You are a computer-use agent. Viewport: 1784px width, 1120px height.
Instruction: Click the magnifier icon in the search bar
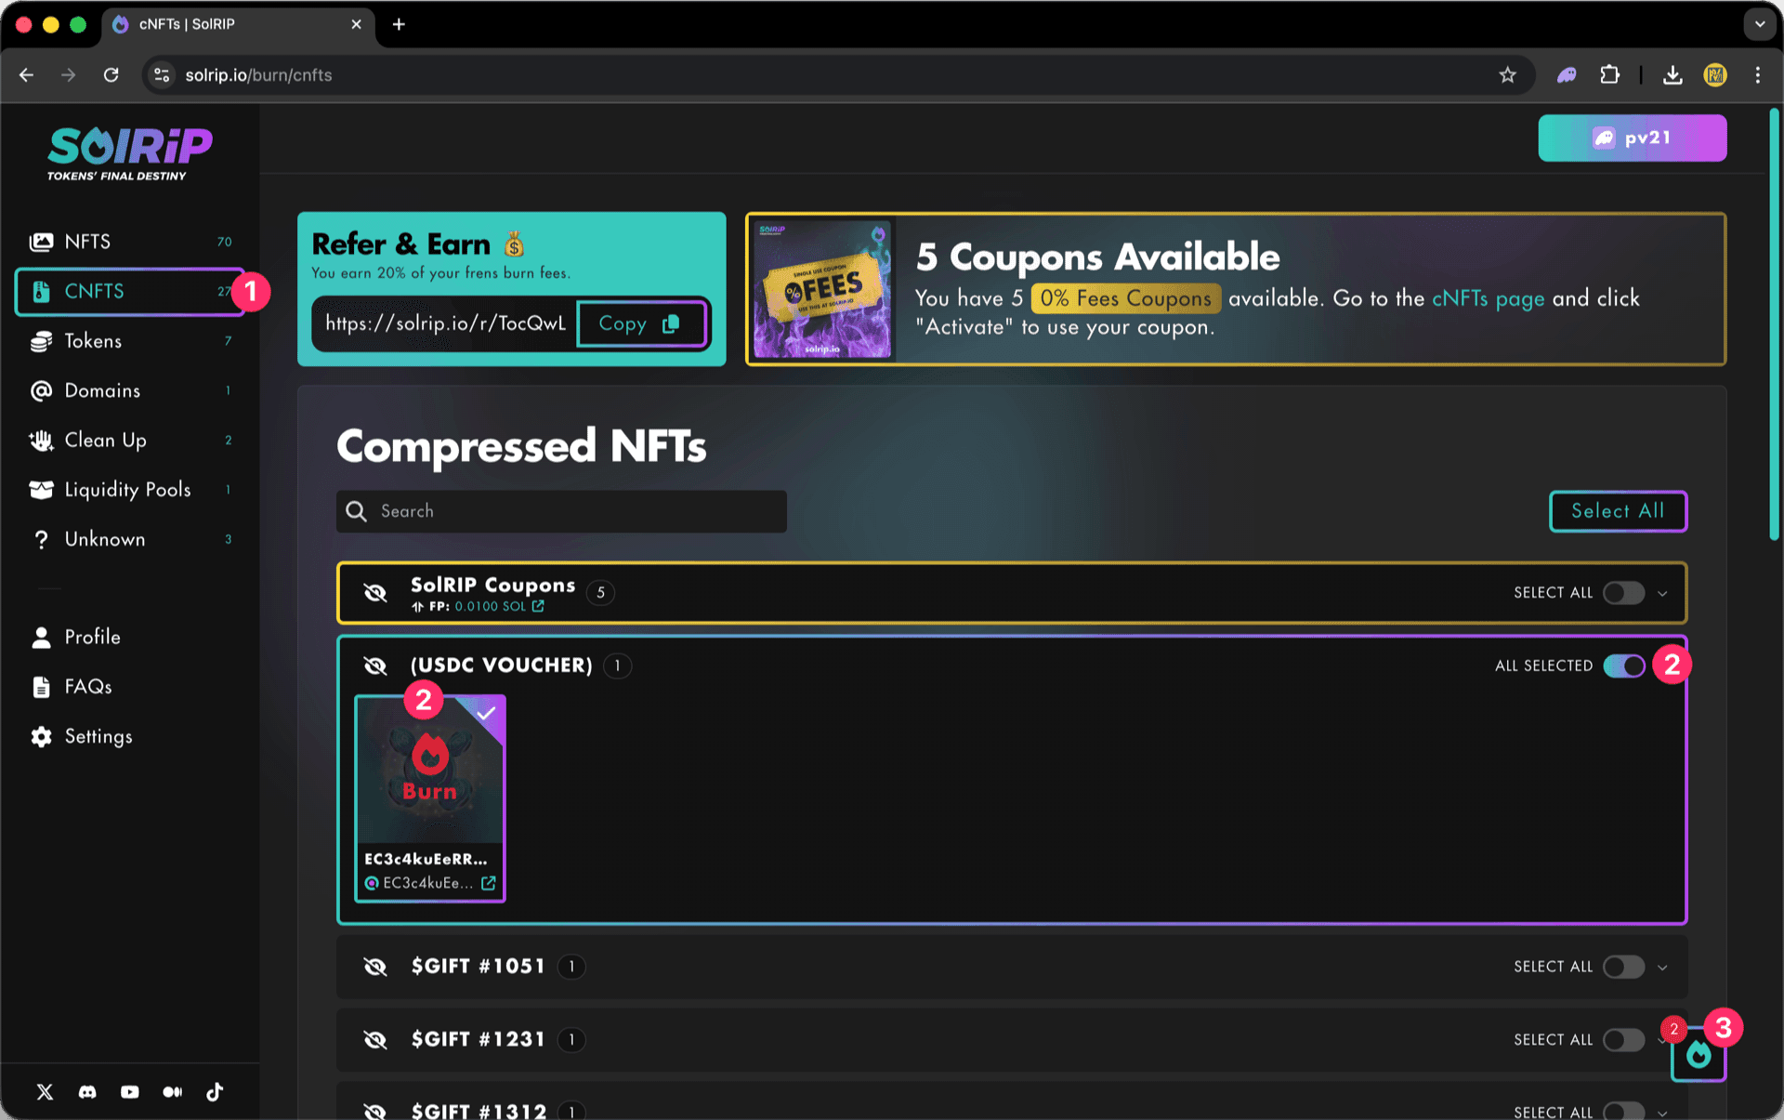pyautogui.click(x=356, y=511)
